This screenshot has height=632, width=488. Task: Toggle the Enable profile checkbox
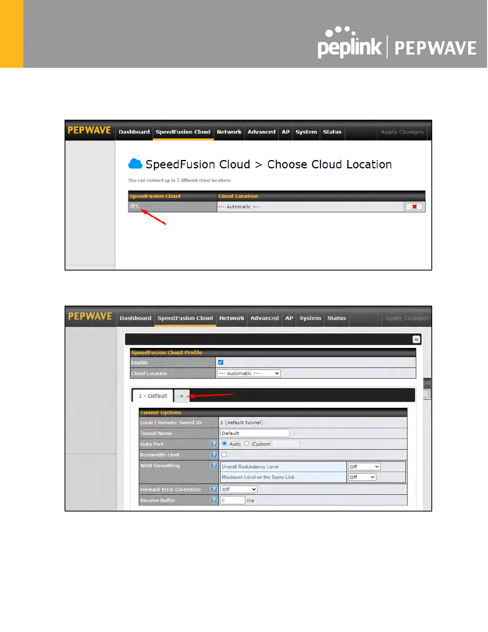[220, 362]
